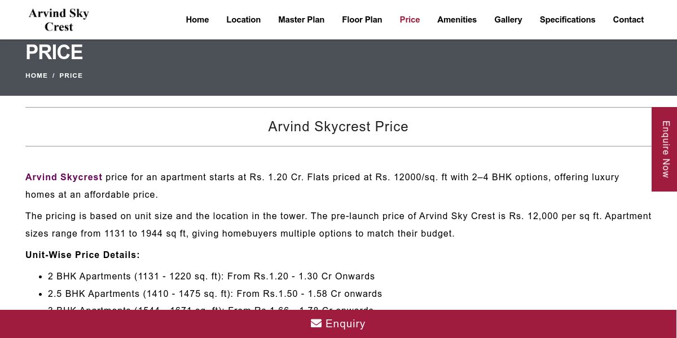Viewport: 677px width, 338px height.
Task: Click the Unit-Wise Price Details heading
Action: [x=82, y=255]
